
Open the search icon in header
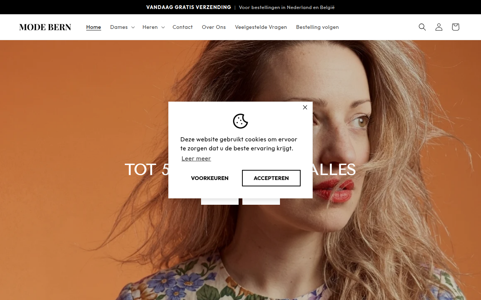[422, 27]
